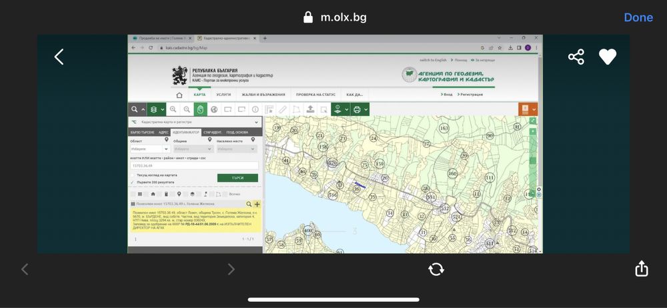Open the green location marker tool
This screenshot has width=667, height=308.
(x=338, y=109)
